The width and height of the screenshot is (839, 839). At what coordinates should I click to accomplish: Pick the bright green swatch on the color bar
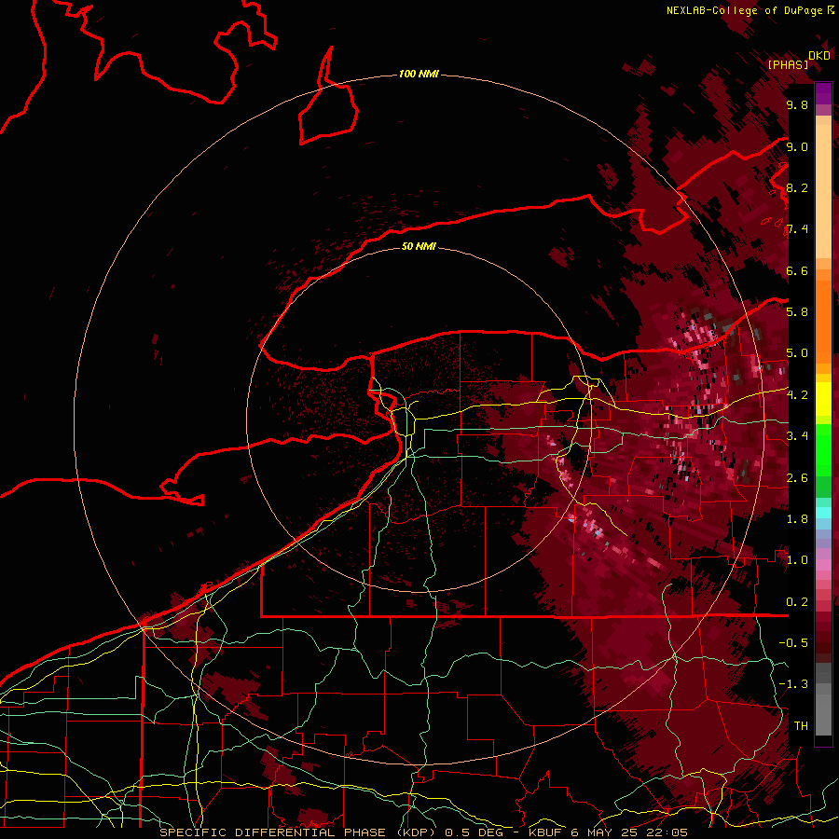click(x=823, y=450)
